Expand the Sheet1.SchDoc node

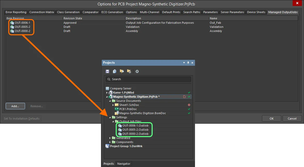113,105
